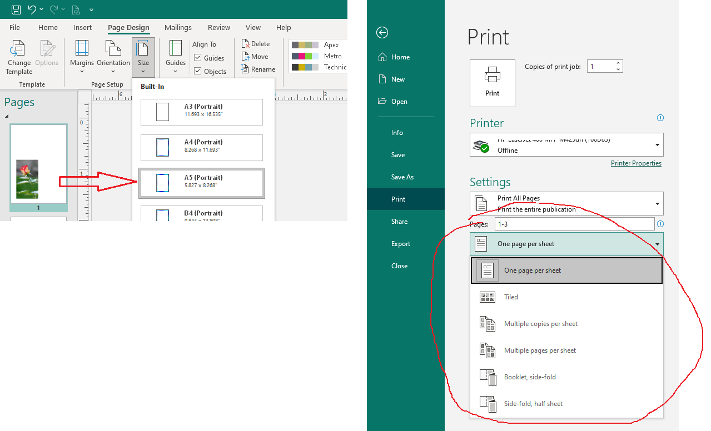Choose A3 (Portrait) page size

[x=202, y=112]
